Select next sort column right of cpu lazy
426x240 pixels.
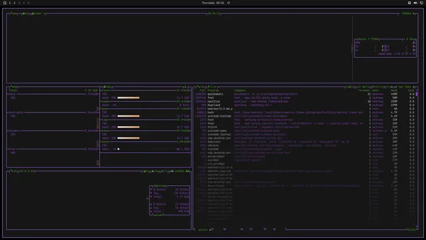413,87
